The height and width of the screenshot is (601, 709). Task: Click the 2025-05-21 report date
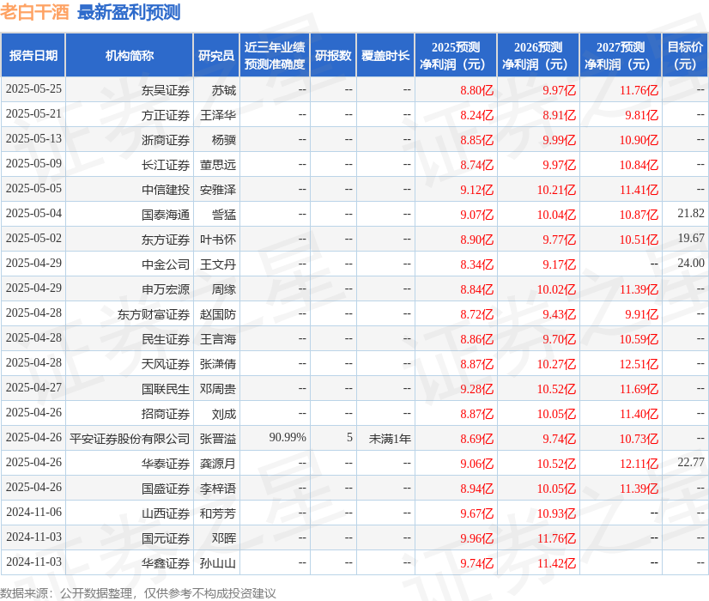click(x=33, y=114)
